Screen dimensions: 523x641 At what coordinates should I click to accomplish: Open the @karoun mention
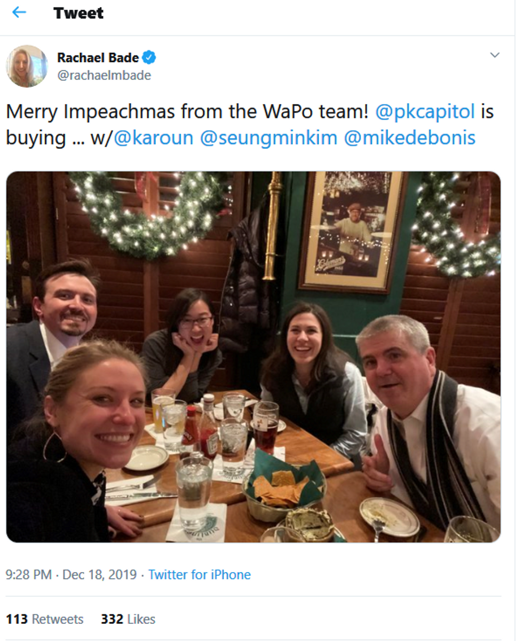click(154, 137)
